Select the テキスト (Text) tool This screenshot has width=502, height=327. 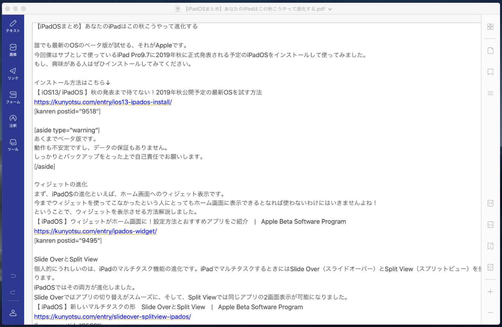13,26
